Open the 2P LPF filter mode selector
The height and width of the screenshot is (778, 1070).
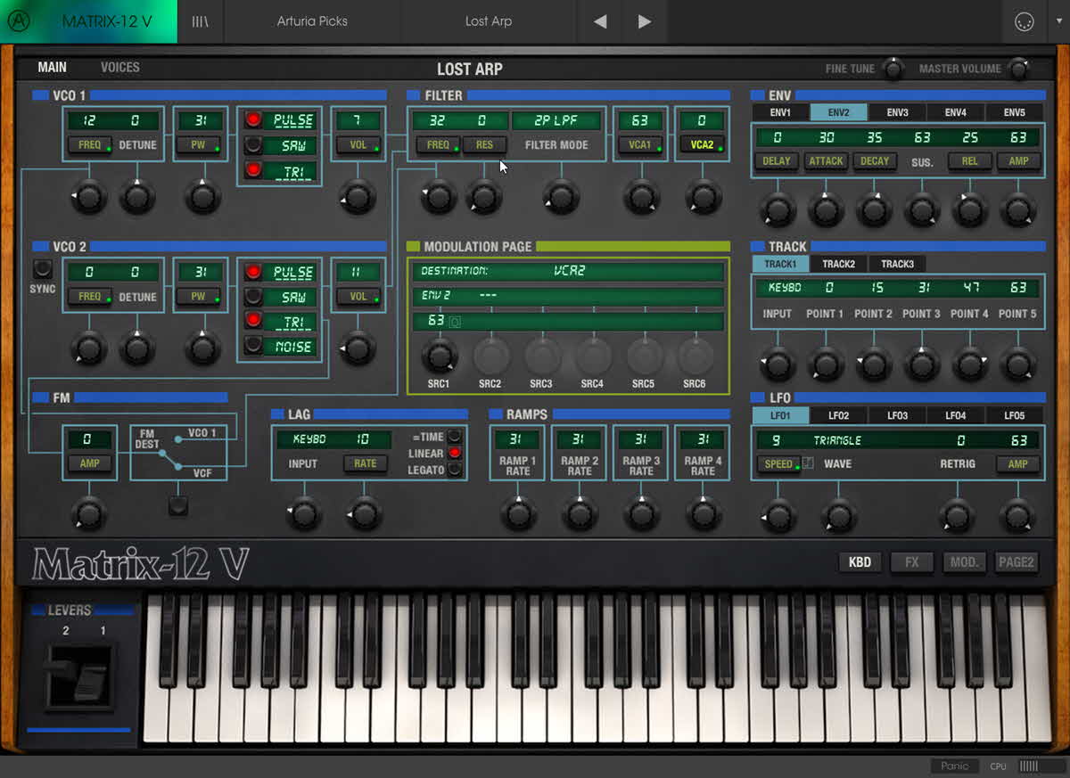pyautogui.click(x=556, y=120)
